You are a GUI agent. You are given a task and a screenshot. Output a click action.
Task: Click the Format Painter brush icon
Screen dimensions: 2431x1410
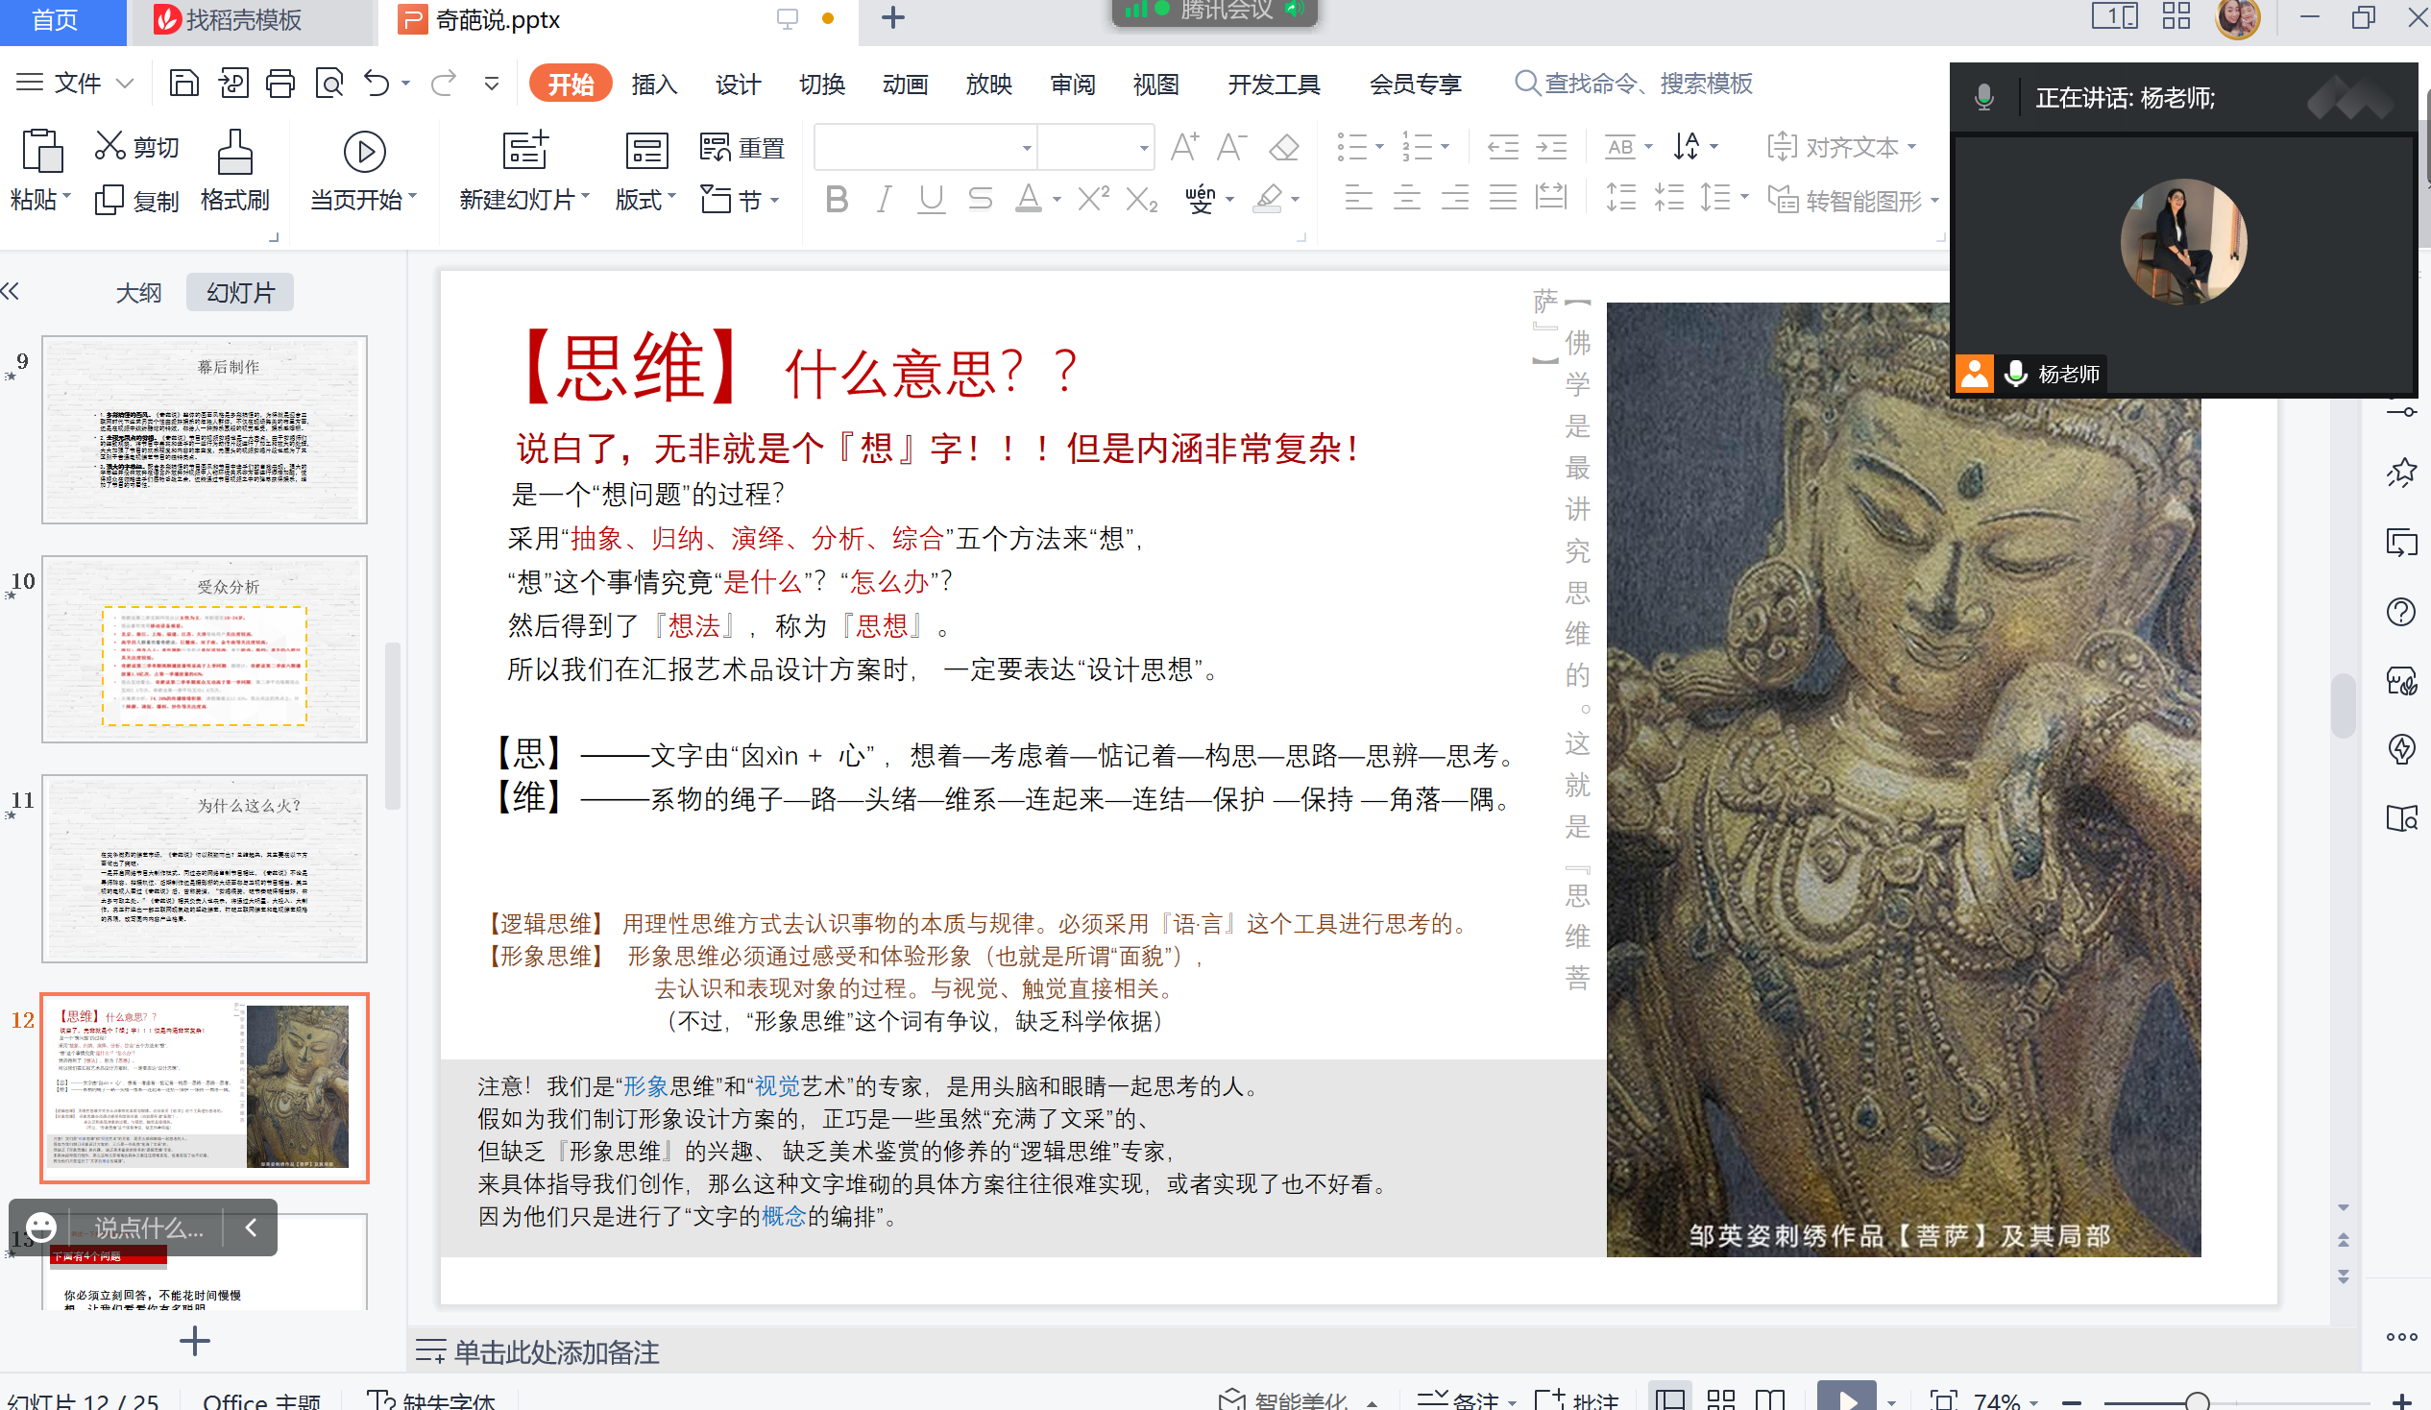pos(234,152)
